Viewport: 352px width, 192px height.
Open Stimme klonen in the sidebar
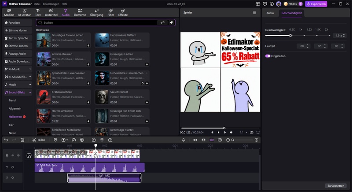[x=18, y=30]
